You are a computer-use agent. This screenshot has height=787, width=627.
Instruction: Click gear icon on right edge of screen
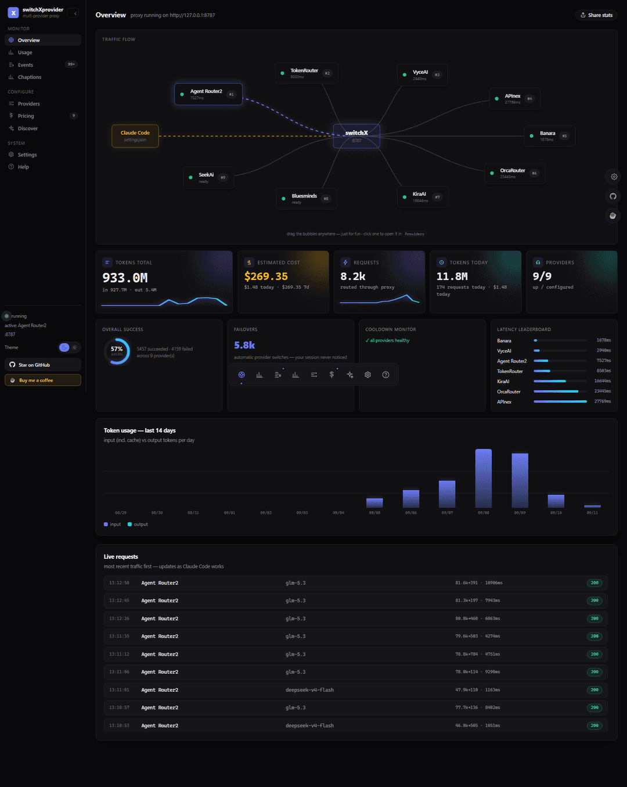(x=614, y=177)
